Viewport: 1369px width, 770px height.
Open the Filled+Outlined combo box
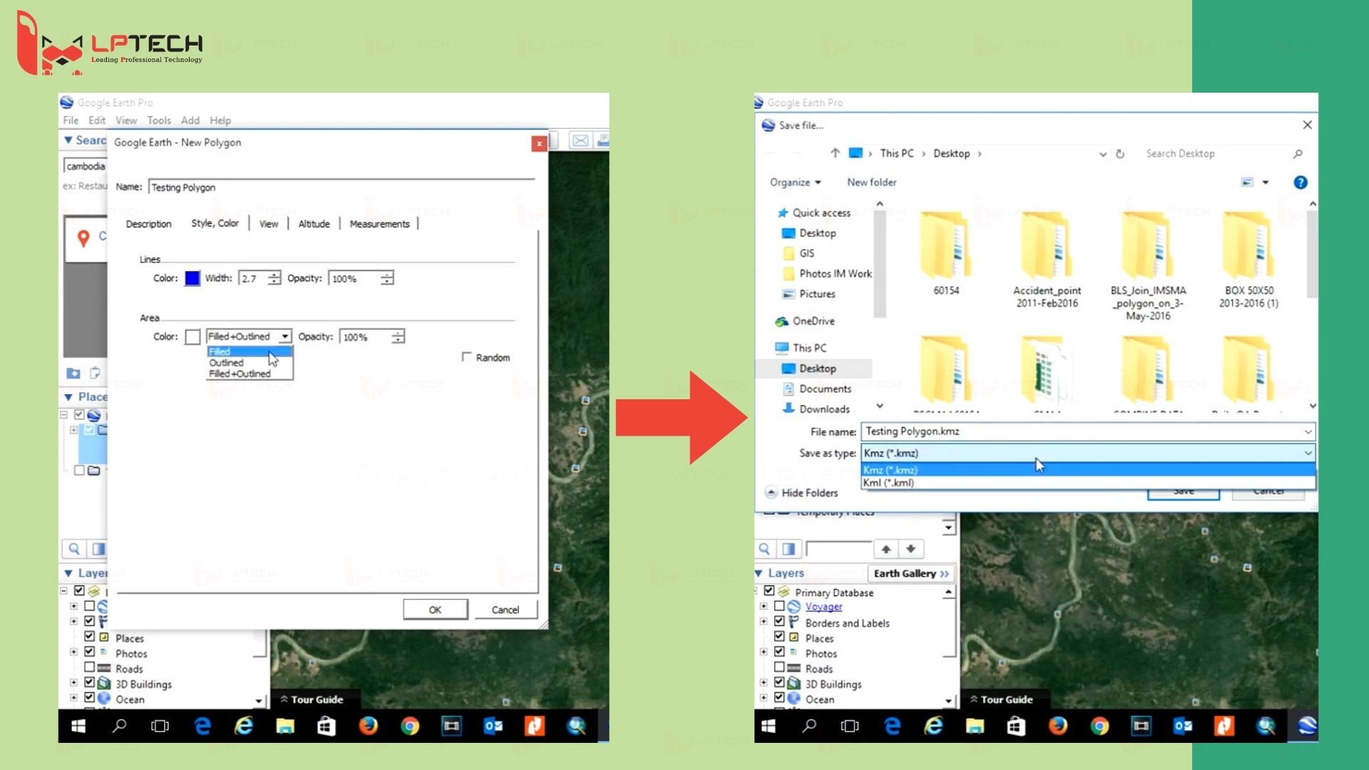tap(249, 337)
